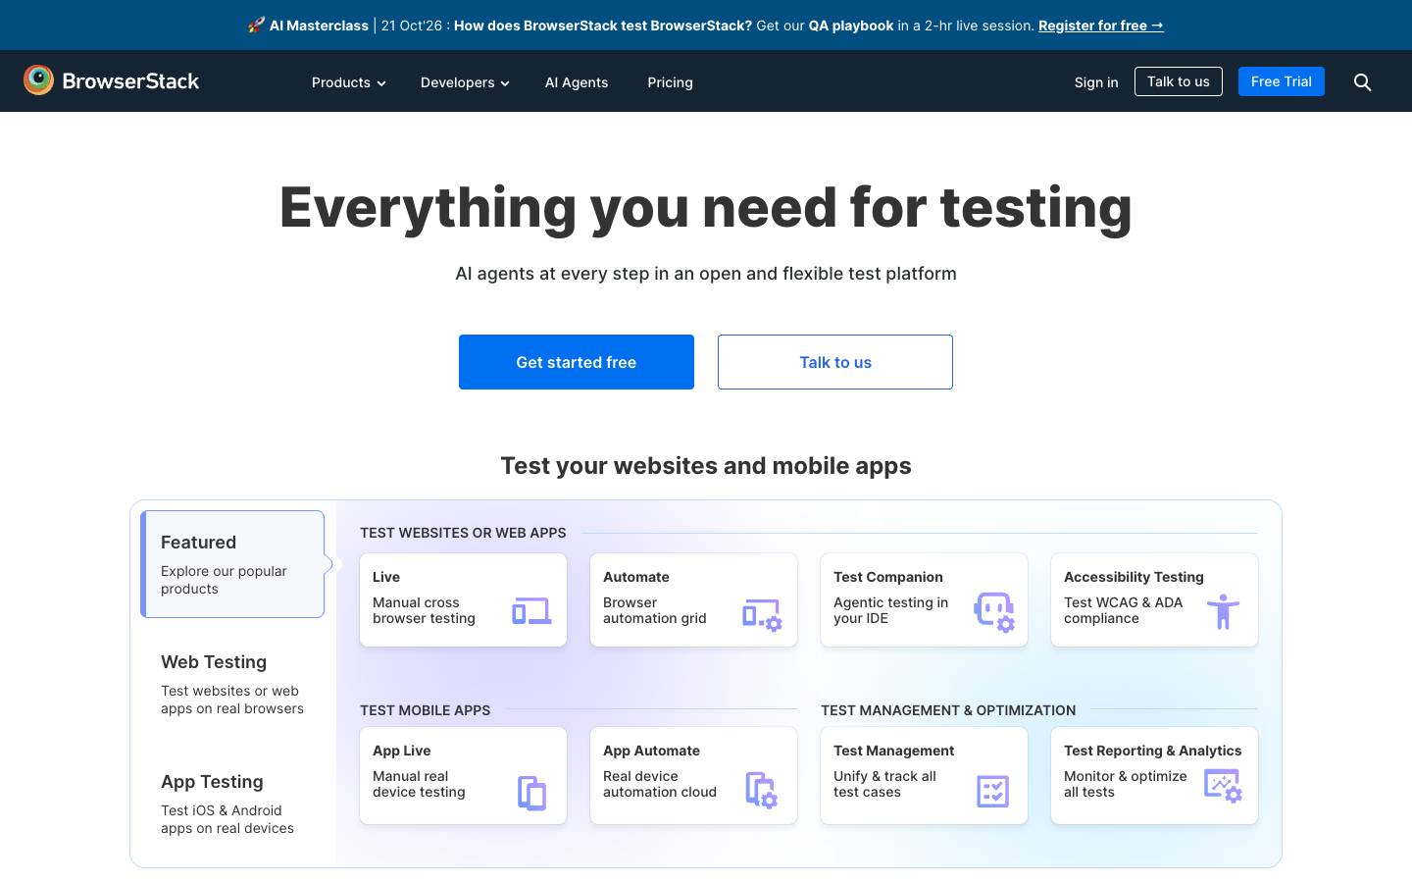The width and height of the screenshot is (1412, 883).
Task: Click the Get started free button
Action: coord(577,362)
